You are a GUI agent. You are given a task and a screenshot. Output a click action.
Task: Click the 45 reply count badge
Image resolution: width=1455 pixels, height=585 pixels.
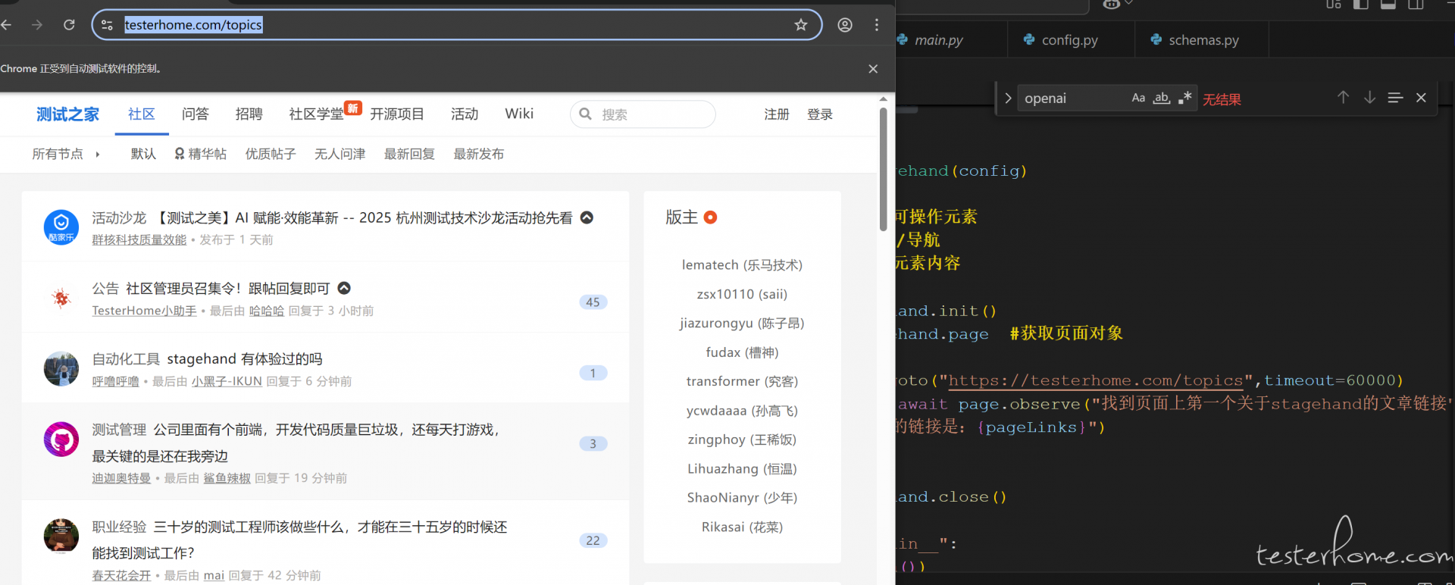click(x=593, y=302)
